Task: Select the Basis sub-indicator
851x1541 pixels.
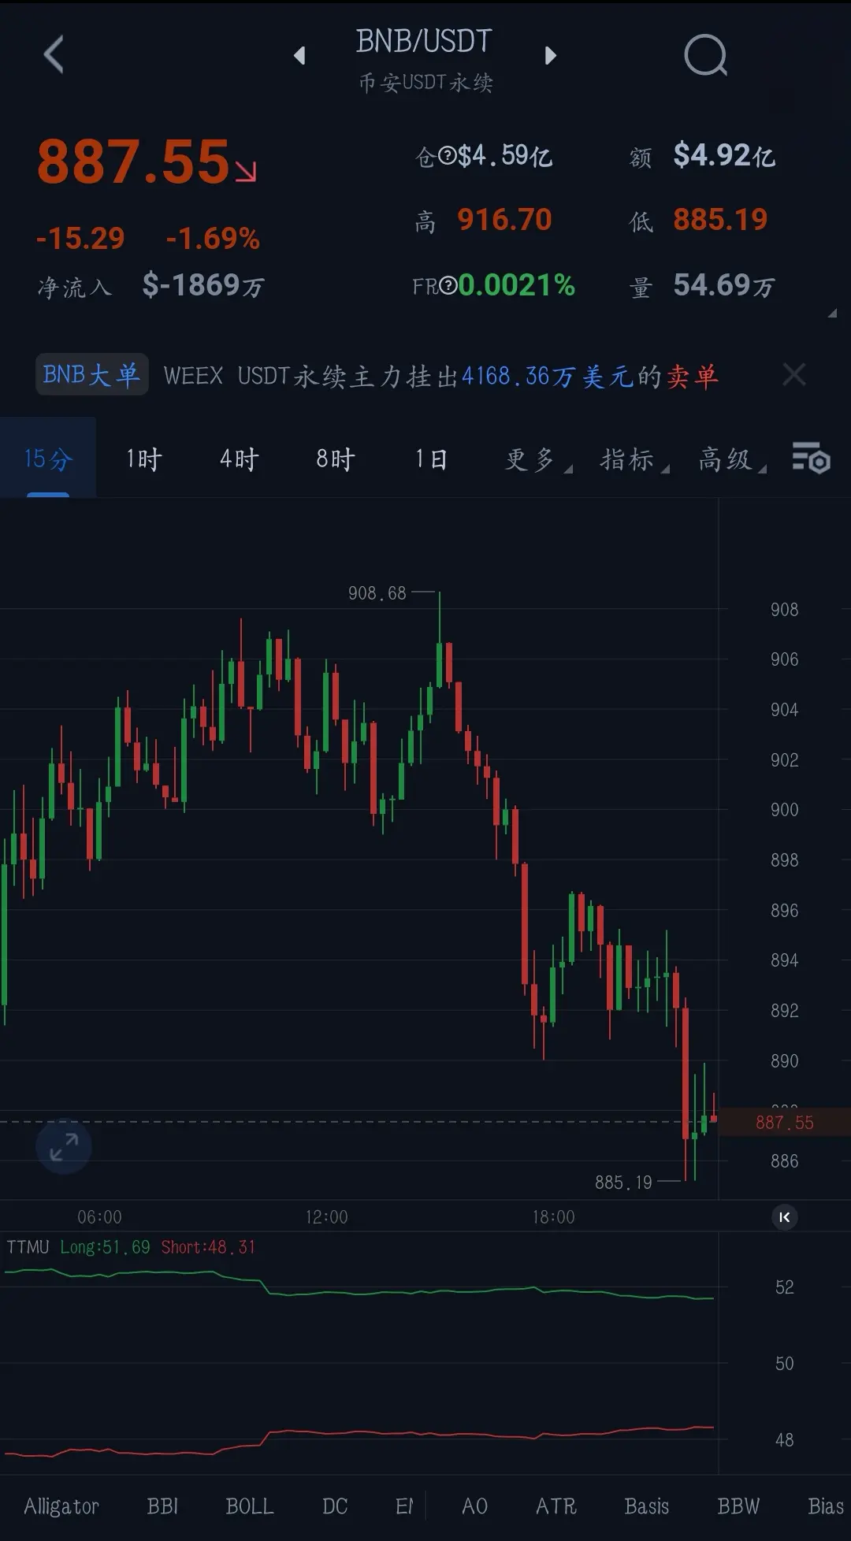Action: click(x=647, y=1506)
